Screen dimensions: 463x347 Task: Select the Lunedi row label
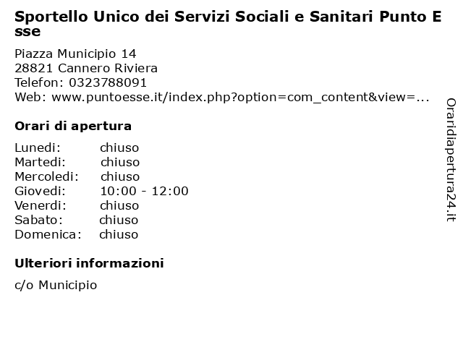tap(38, 147)
